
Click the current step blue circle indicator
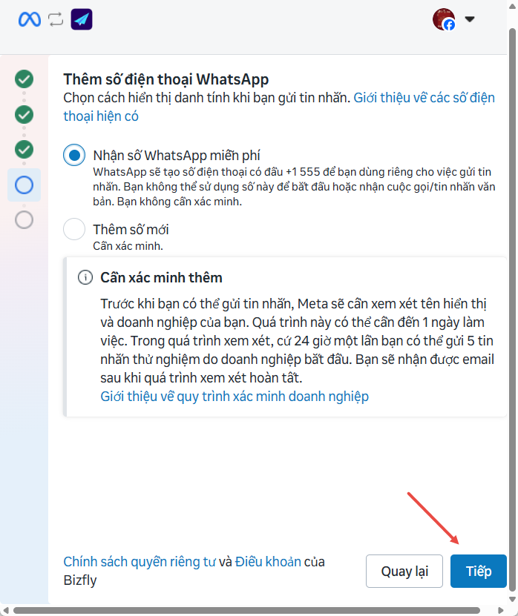(x=24, y=185)
